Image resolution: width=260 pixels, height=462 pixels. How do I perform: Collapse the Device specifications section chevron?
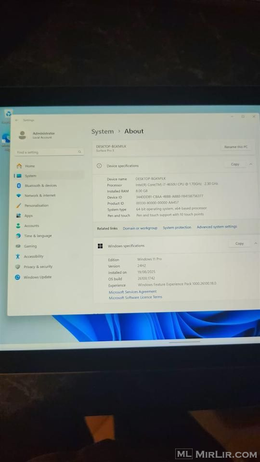pyautogui.click(x=251, y=164)
